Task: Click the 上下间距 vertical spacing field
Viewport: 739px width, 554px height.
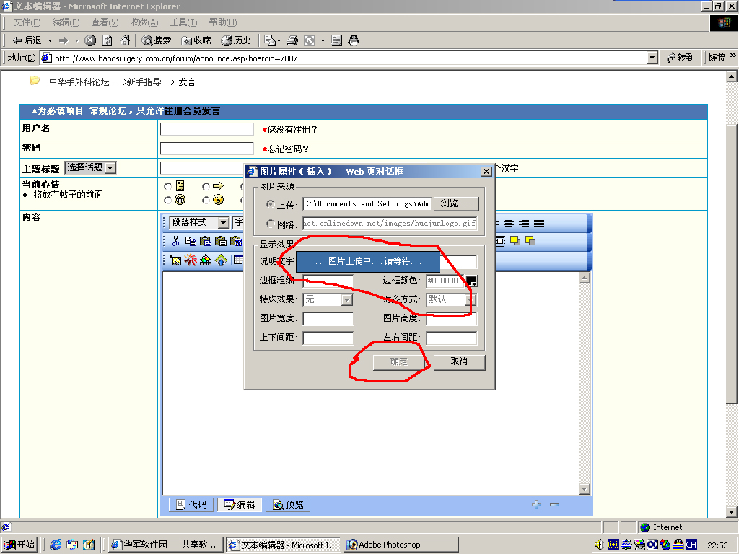Action: pyautogui.click(x=328, y=338)
